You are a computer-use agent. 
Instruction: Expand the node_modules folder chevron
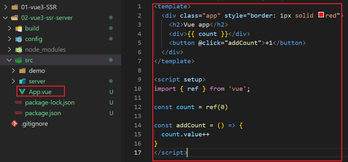9,50
